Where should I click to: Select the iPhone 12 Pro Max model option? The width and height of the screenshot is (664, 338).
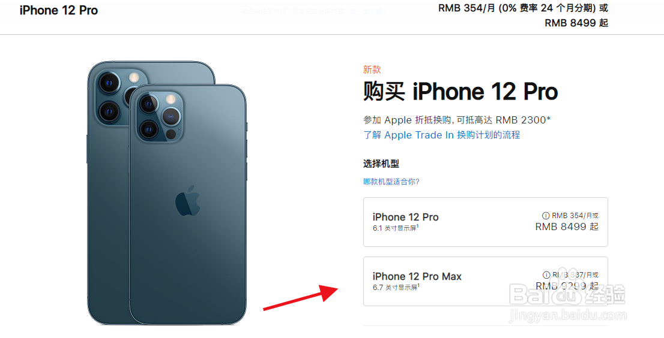pos(485,281)
